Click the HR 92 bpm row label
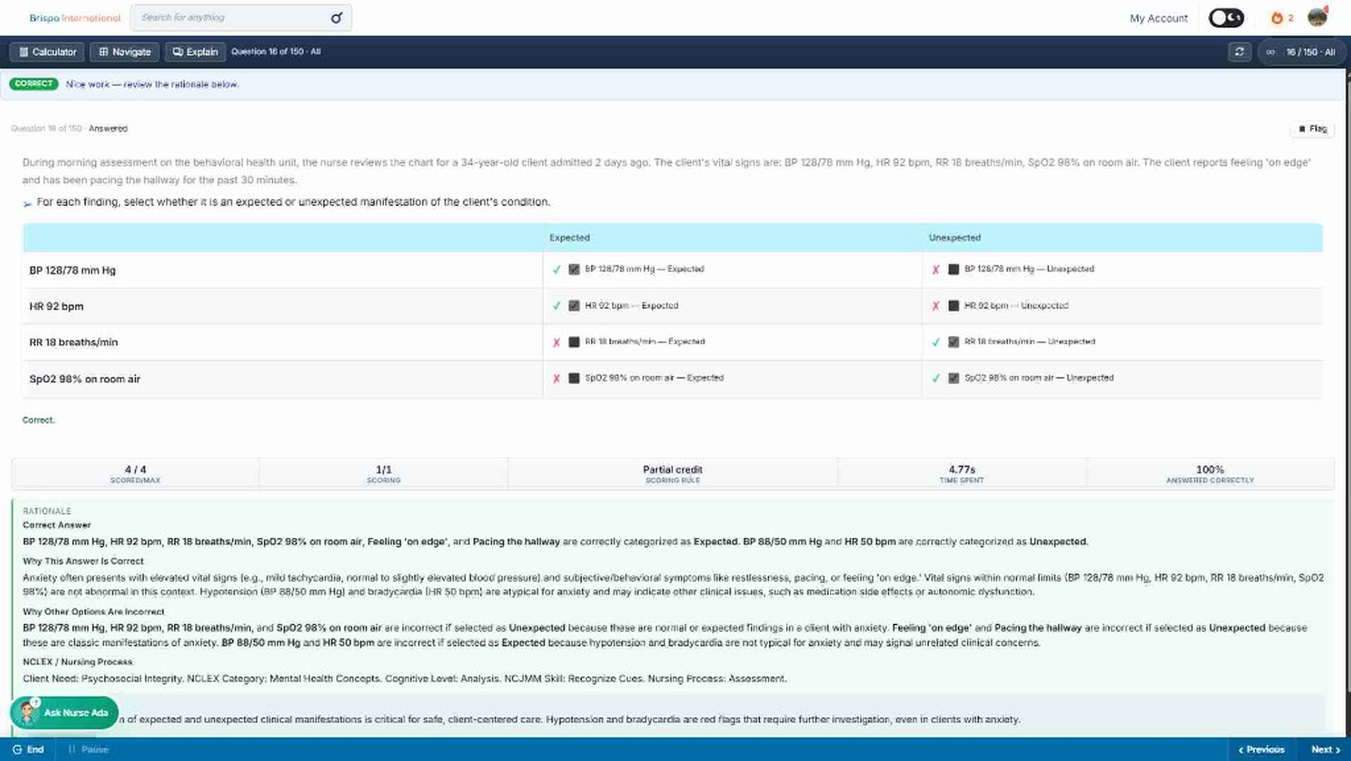 56,307
